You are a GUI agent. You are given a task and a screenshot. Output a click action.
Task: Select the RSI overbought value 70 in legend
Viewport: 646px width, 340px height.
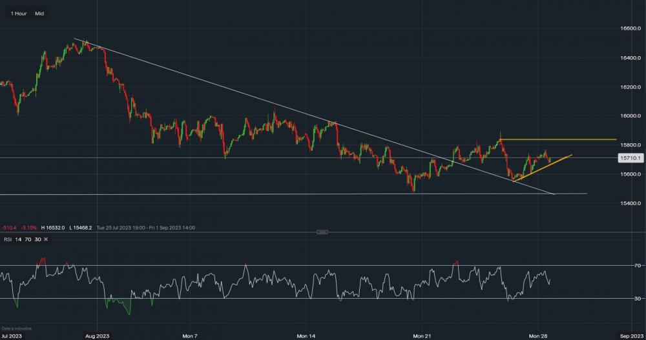[28, 239]
